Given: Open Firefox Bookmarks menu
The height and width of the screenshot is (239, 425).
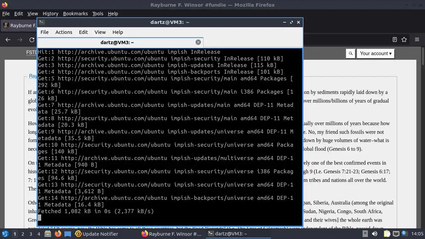Looking at the screenshot, I should 75,14.
